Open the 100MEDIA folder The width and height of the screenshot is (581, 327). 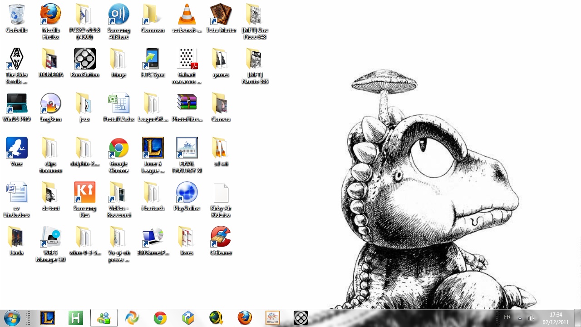[51, 63]
